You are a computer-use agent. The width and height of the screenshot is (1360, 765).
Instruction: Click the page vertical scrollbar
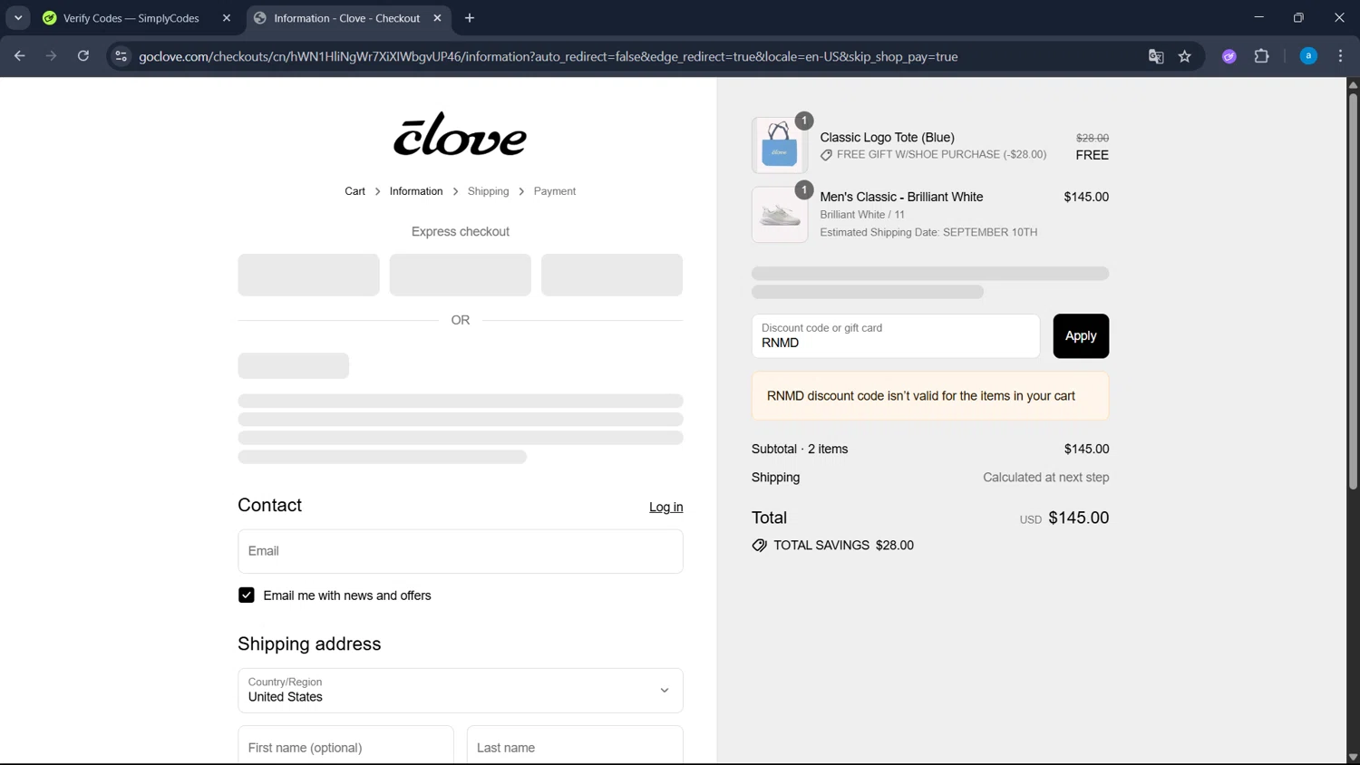(1353, 290)
